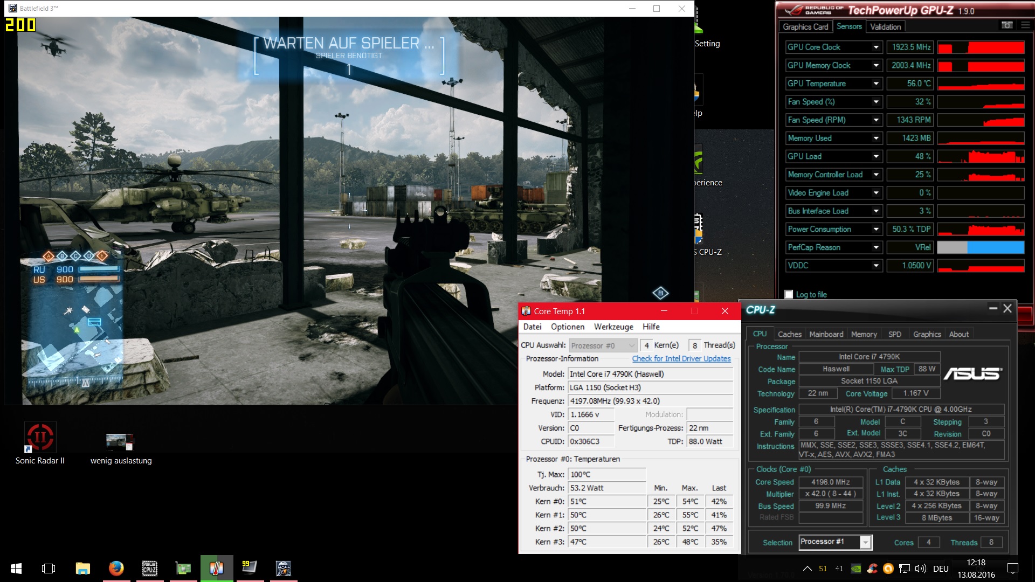
Task: Click Check for Intel Driver Updates link
Action: (681, 358)
